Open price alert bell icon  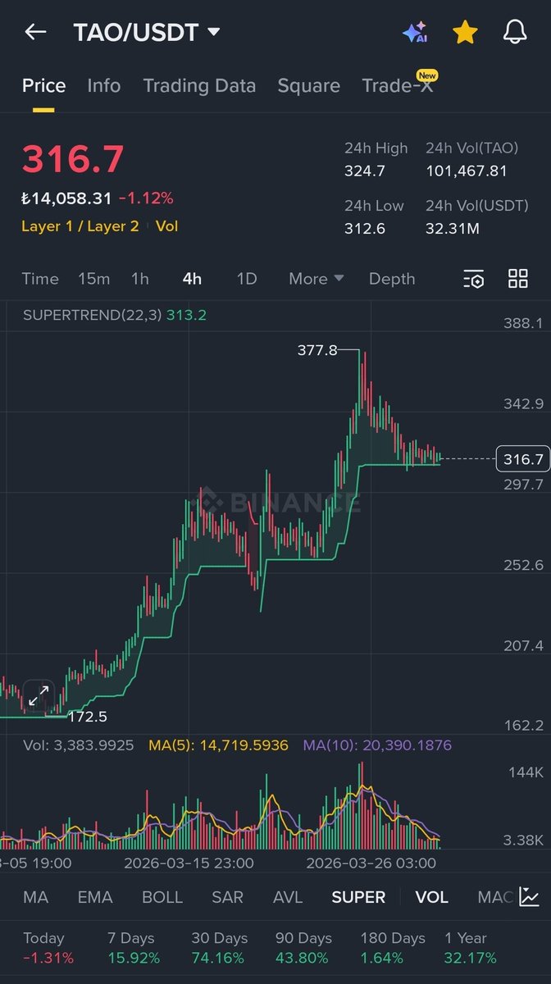coord(514,32)
